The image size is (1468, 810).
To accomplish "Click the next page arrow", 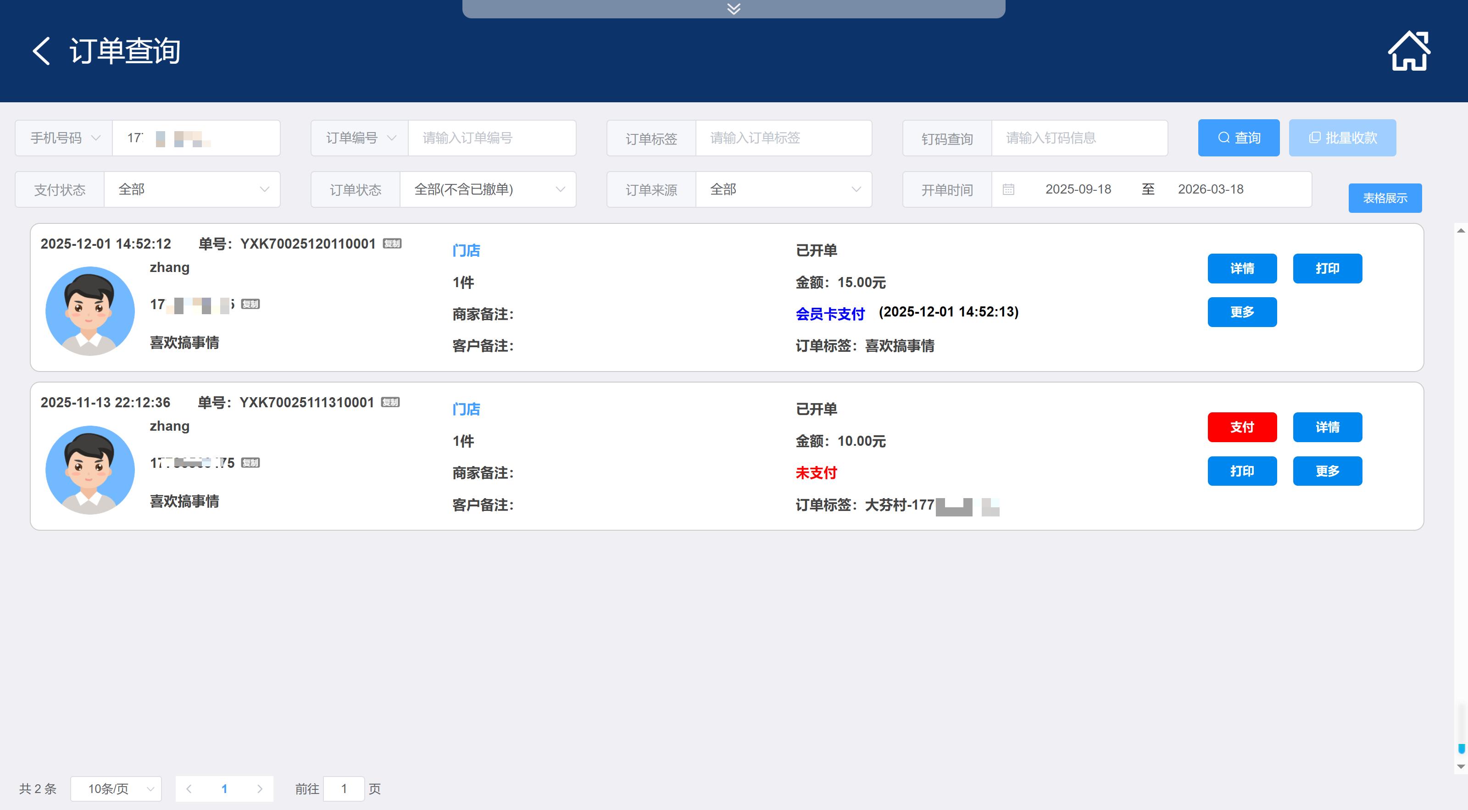I will click(x=260, y=788).
